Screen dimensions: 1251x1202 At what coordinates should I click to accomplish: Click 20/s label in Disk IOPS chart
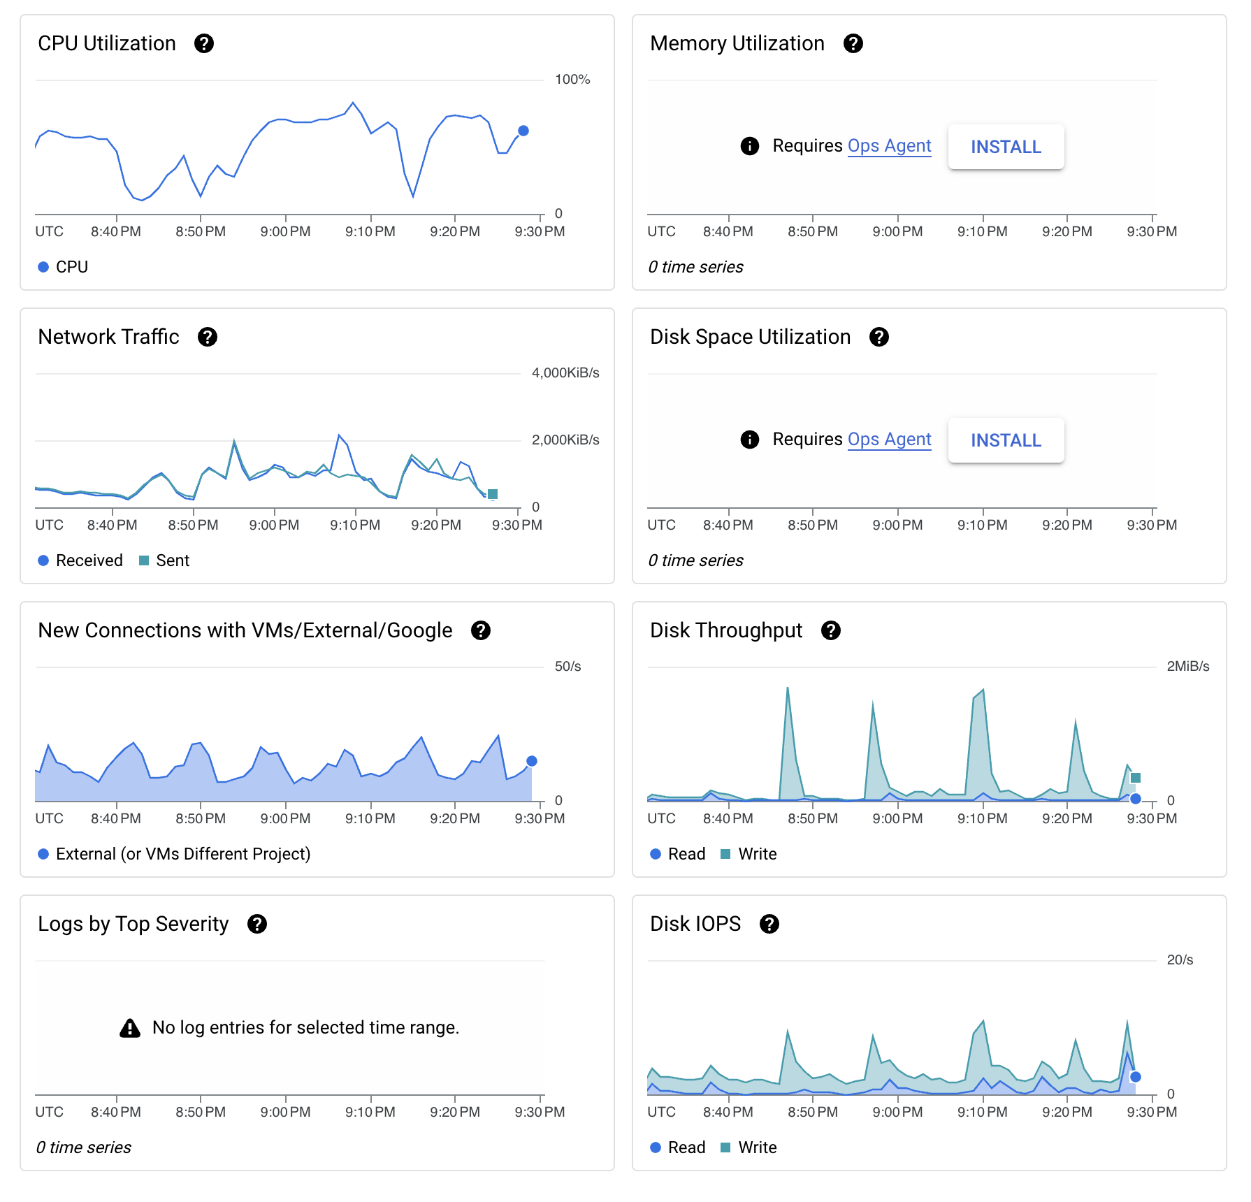(x=1180, y=960)
